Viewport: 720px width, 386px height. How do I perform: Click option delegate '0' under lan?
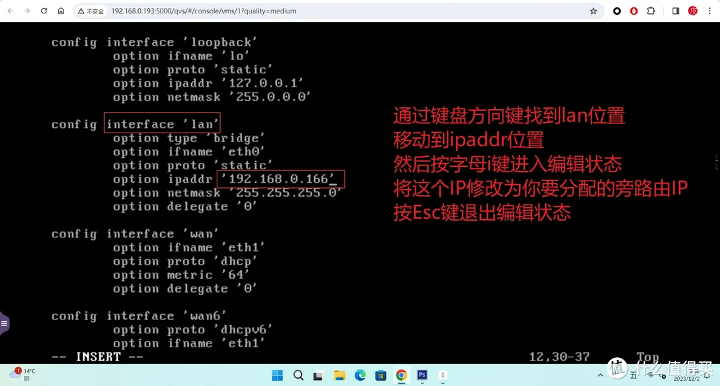(185, 207)
